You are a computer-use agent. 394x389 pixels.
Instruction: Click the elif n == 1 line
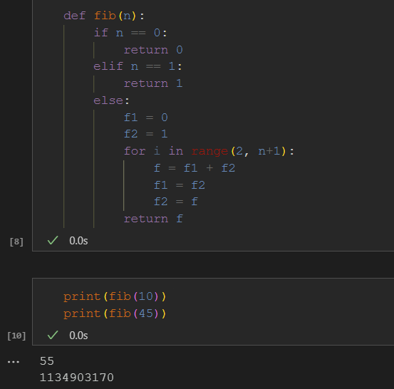(x=138, y=66)
